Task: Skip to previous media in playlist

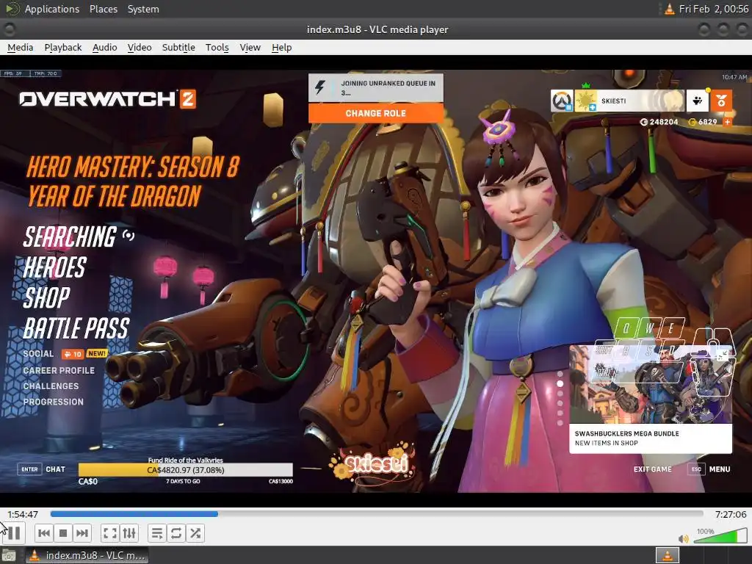Action: [x=44, y=533]
